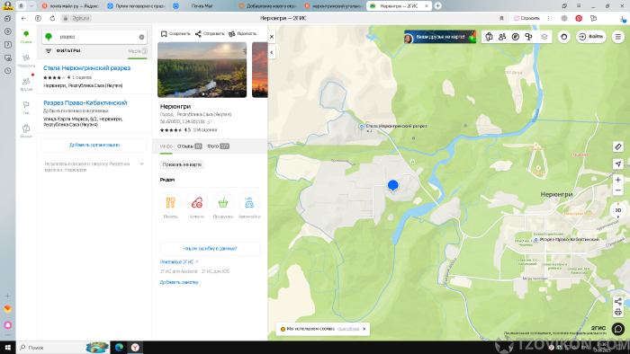630x354 pixels.
Task: Click the Войти login button
Action: tap(591, 37)
